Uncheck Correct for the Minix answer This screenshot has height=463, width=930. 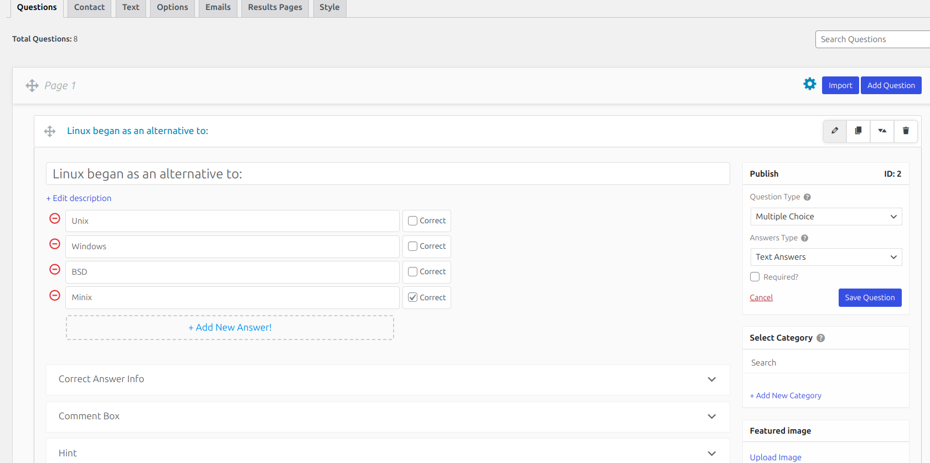click(413, 297)
